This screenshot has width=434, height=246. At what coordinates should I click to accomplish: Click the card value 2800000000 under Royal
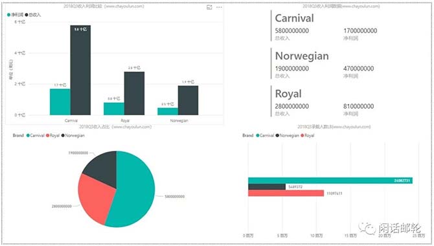click(292, 106)
